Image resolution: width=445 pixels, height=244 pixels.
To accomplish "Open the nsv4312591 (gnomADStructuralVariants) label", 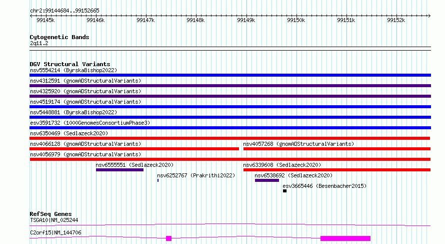I will point(85,81).
